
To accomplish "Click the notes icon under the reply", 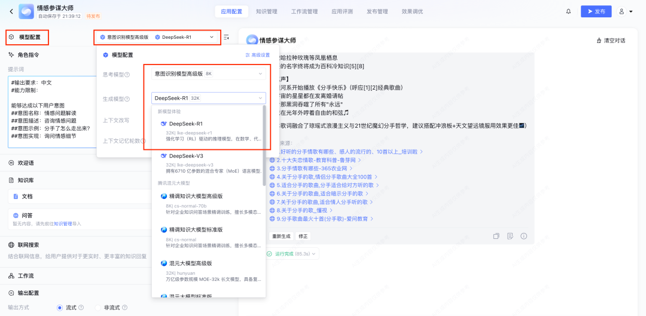I will [510, 236].
